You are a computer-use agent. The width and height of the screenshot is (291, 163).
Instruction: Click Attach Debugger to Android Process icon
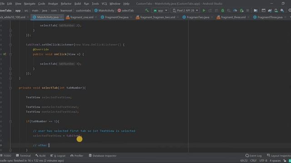pyautogui.click(x=241, y=10)
